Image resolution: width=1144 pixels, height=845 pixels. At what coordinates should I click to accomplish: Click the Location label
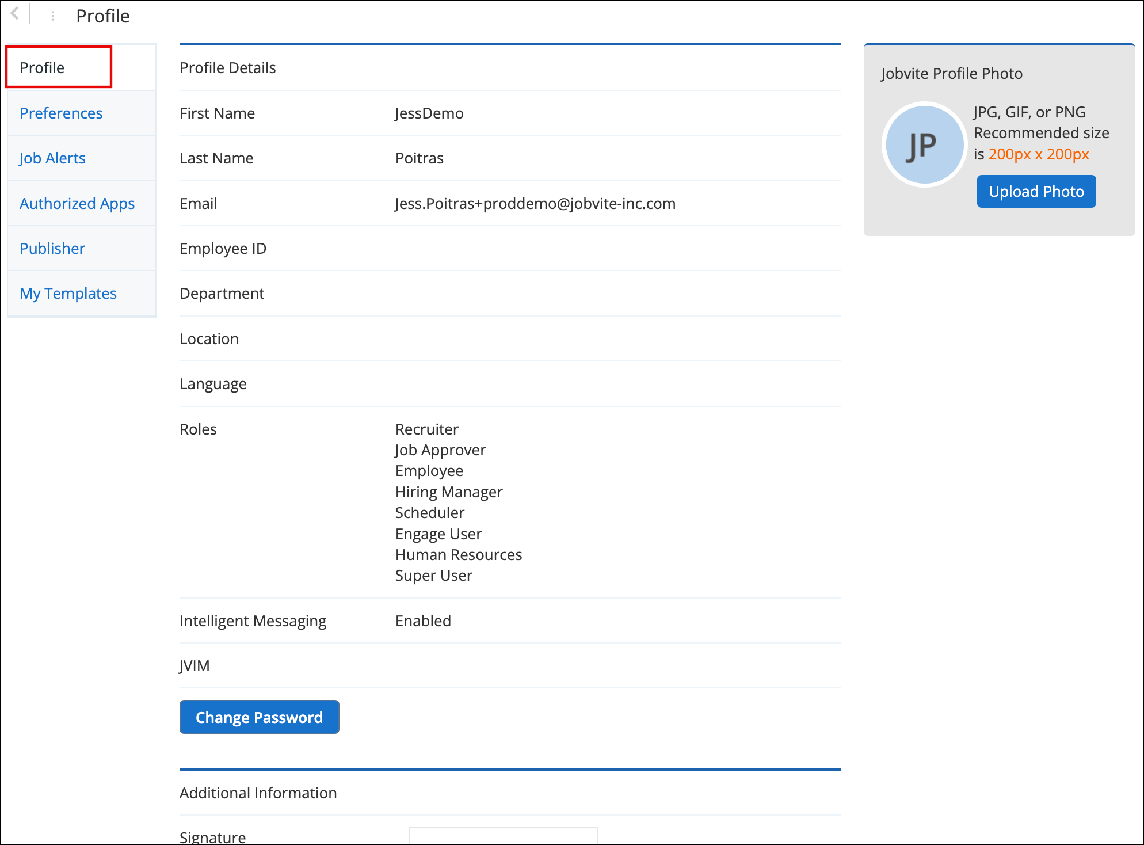[209, 338]
